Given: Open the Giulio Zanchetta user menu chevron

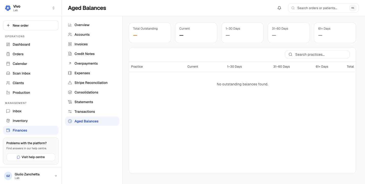Looking at the screenshot, I should (56, 176).
